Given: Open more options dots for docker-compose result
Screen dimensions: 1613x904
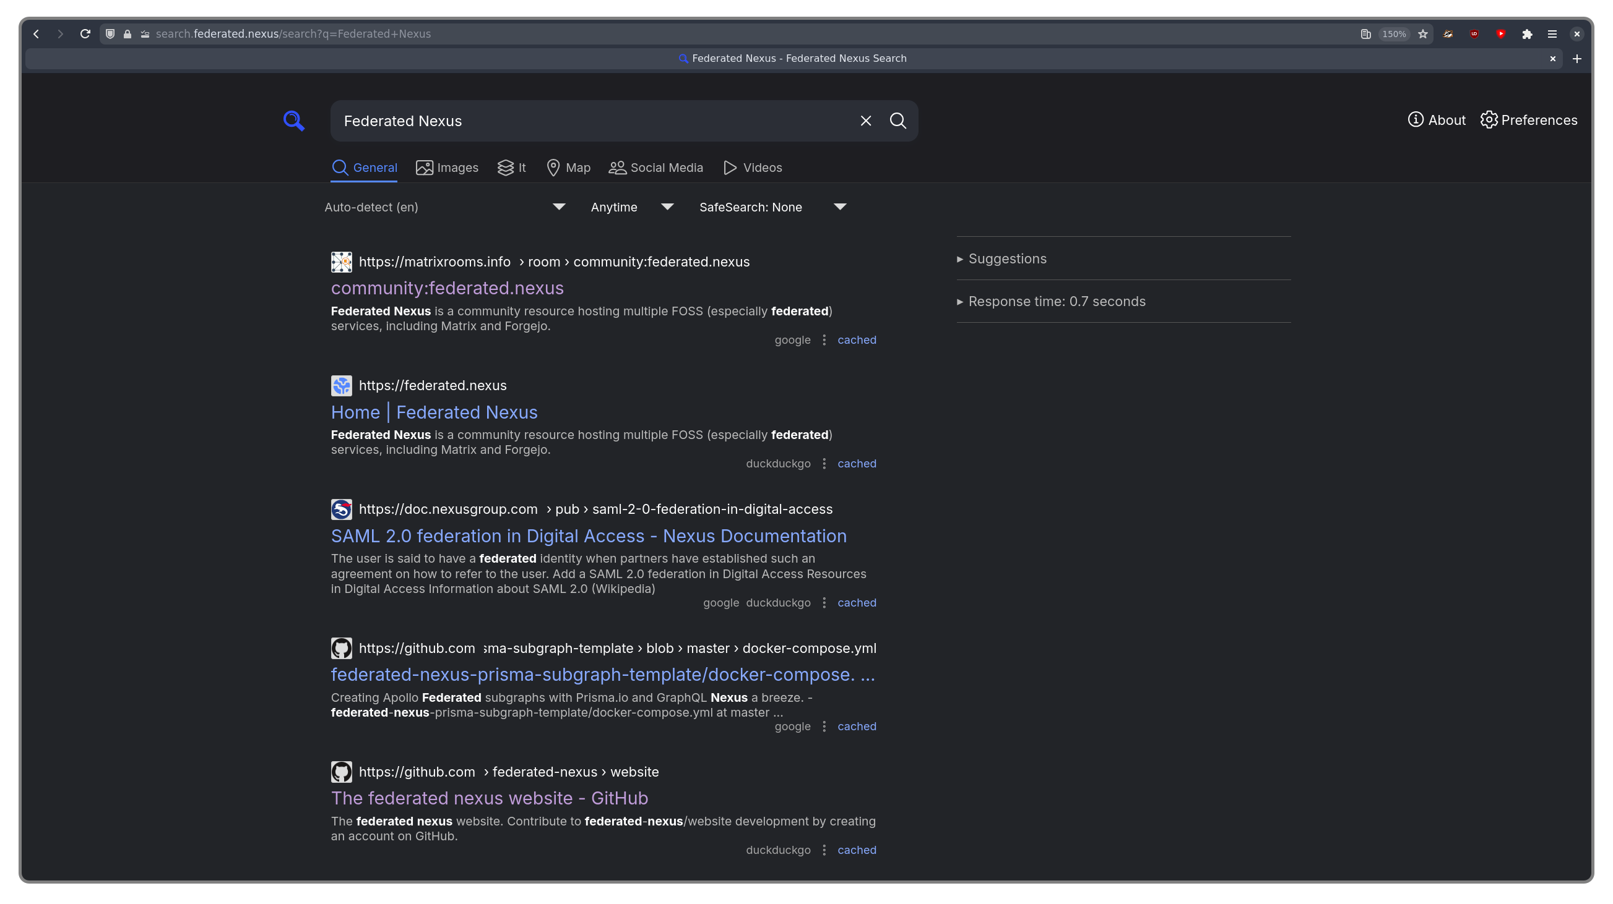Looking at the screenshot, I should tap(824, 727).
